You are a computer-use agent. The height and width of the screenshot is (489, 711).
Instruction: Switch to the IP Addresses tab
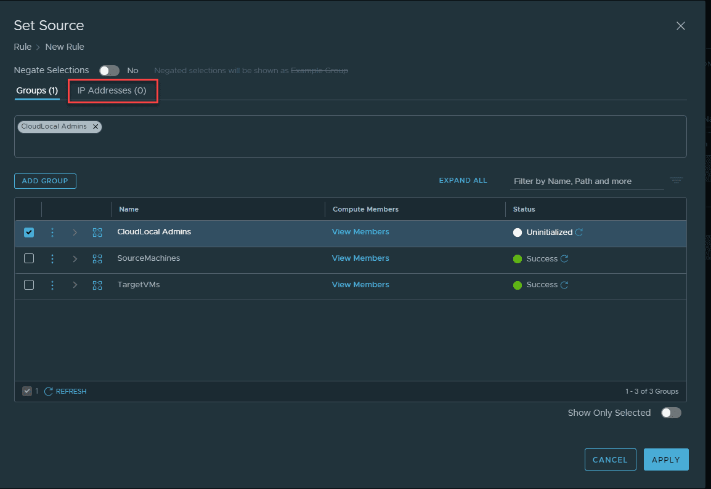point(112,90)
